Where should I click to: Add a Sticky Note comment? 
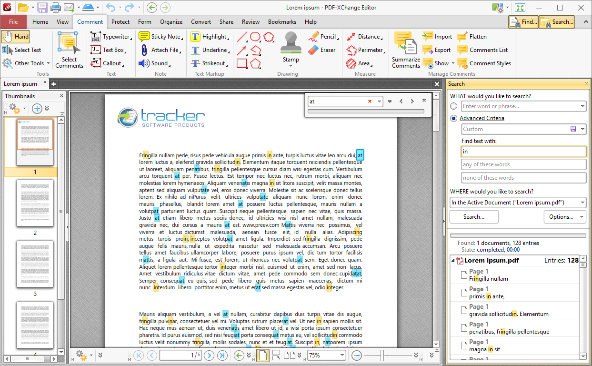click(161, 36)
